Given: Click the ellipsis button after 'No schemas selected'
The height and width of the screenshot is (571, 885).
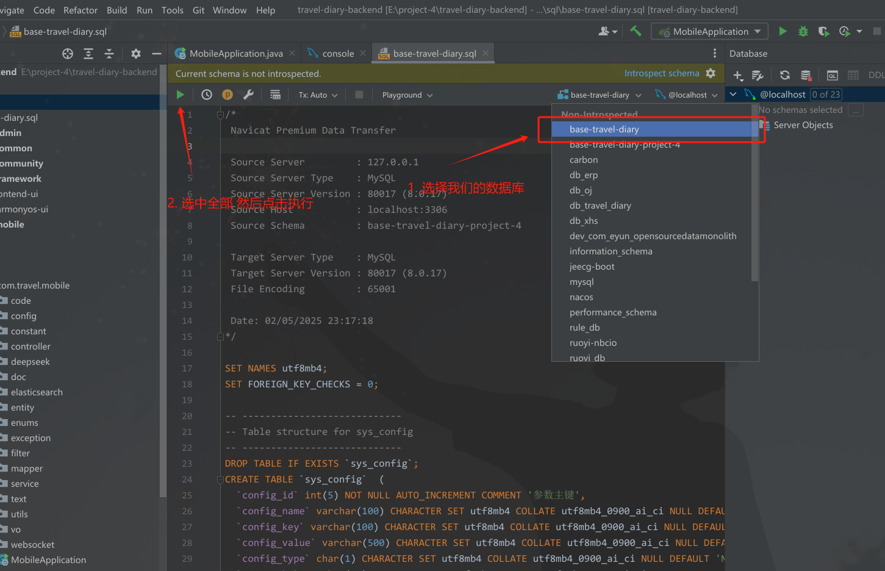Looking at the screenshot, I should pos(856,110).
